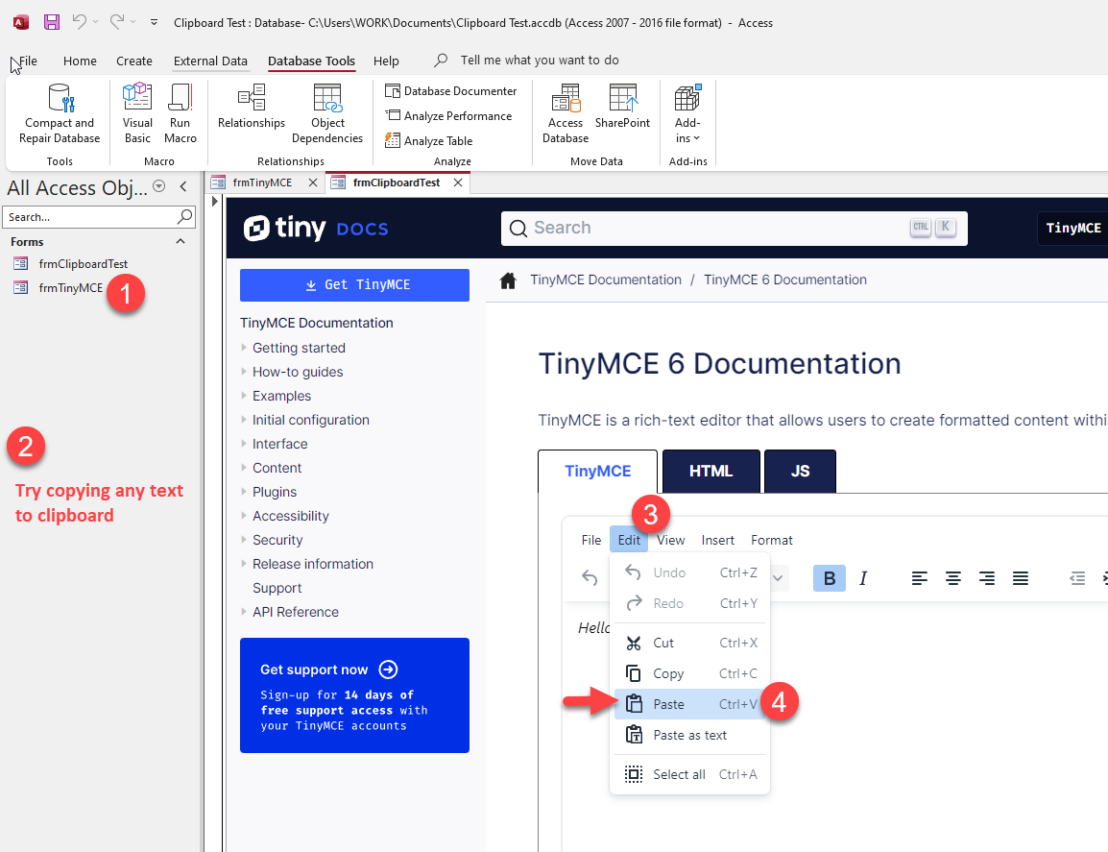Viewport: 1108px width, 852px height.
Task: Click the SharePoint move data button
Action: (622, 107)
